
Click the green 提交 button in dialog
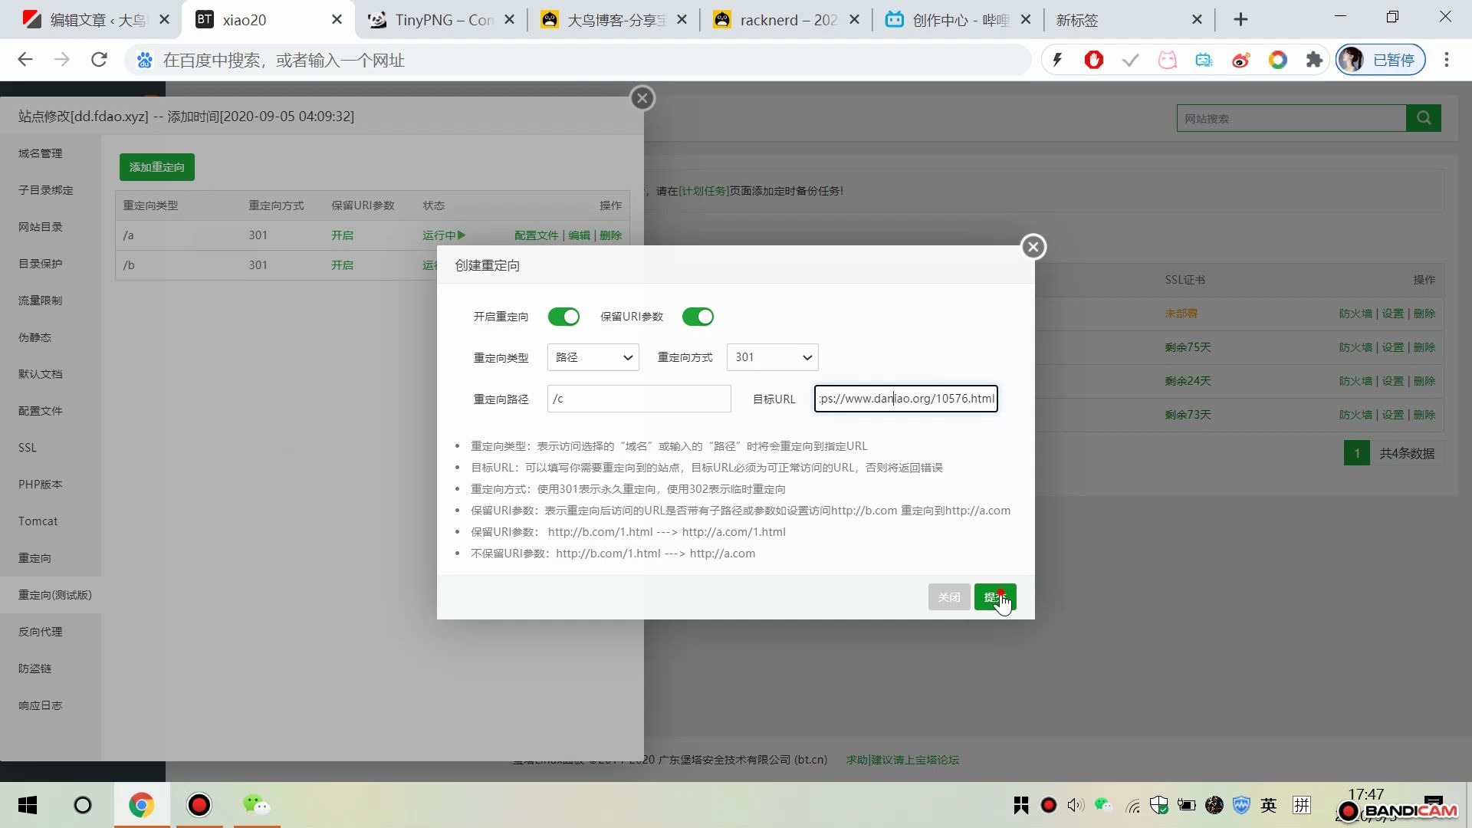pyautogui.click(x=995, y=597)
